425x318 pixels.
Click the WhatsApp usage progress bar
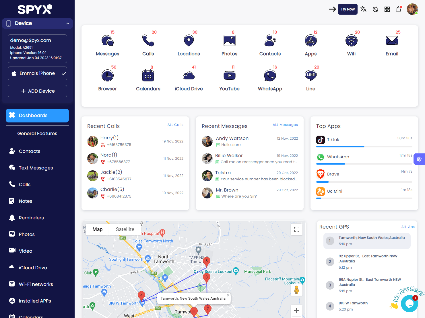pyautogui.click(x=364, y=164)
